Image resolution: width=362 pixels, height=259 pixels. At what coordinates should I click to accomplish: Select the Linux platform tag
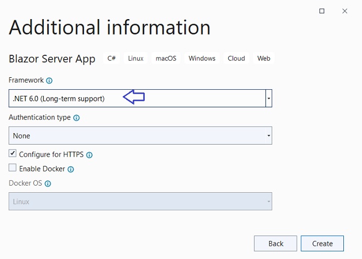pos(136,58)
